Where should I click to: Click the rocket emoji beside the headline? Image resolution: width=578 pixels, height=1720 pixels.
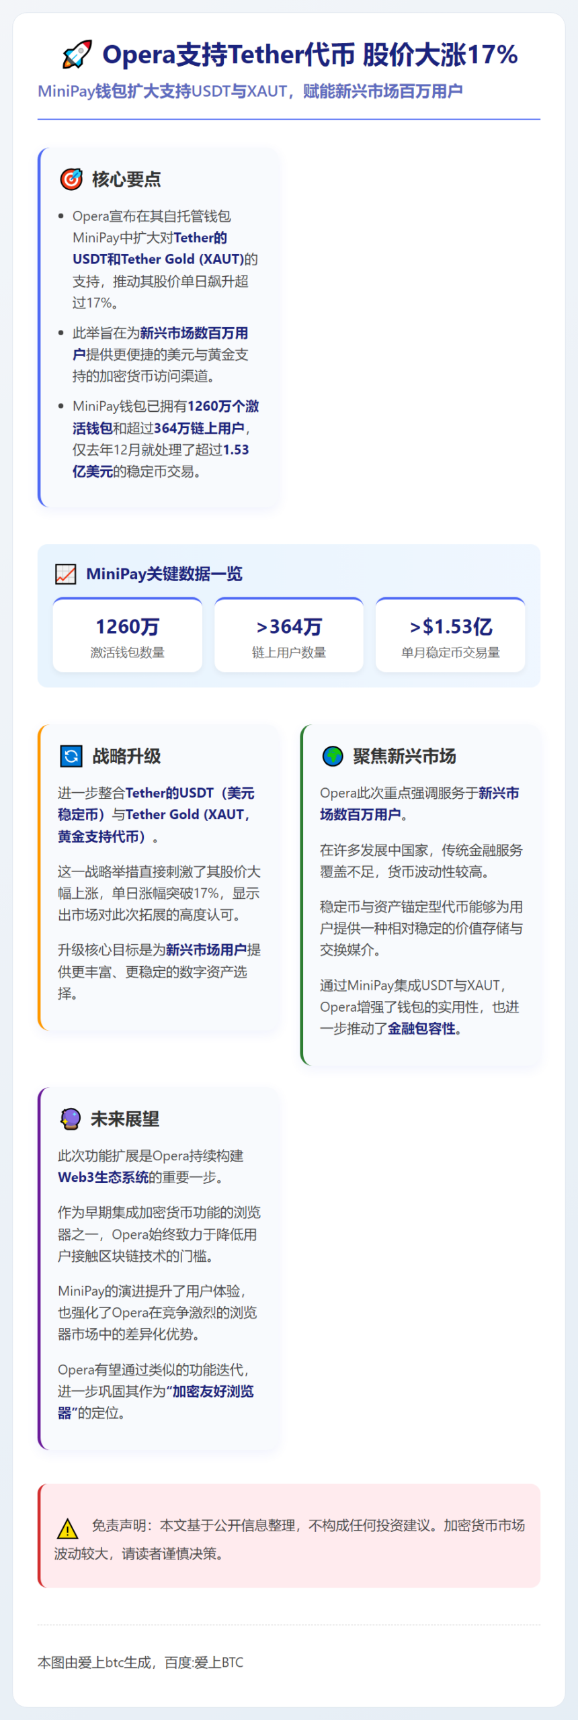coord(76,54)
